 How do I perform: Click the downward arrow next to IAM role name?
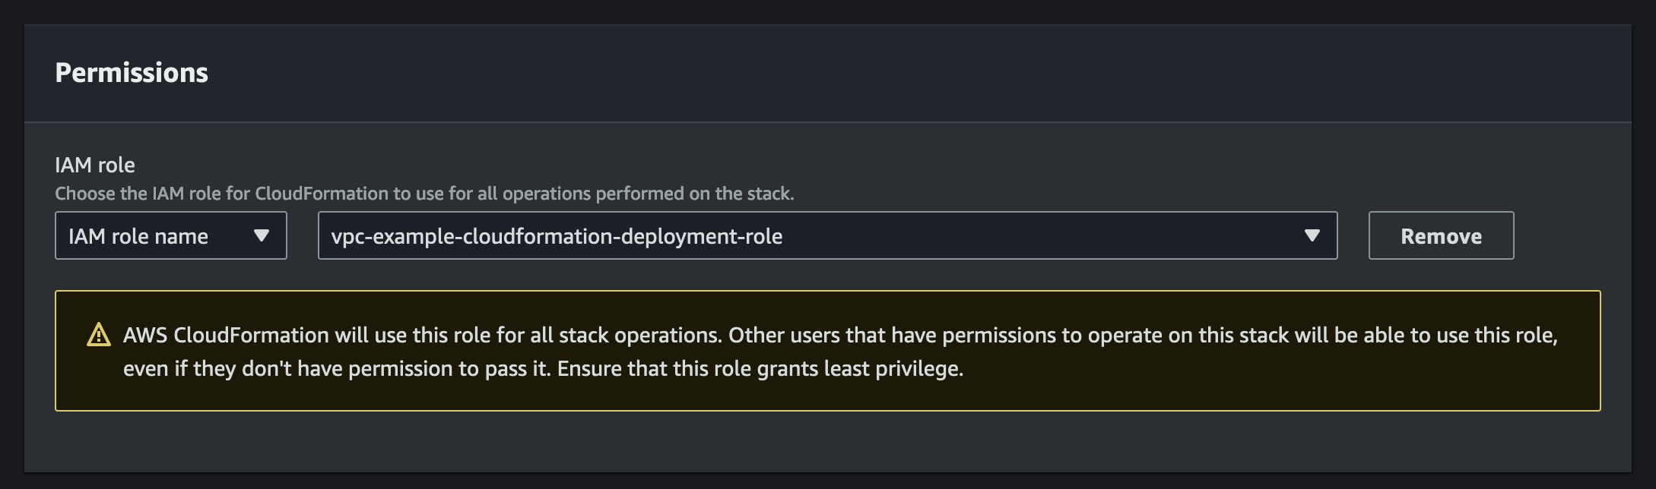click(x=262, y=236)
